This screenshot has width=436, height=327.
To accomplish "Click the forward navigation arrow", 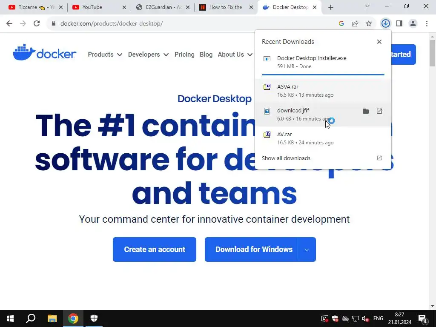I will tap(23, 24).
